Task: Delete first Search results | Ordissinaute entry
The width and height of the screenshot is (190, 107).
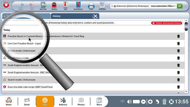Action: [178, 51]
